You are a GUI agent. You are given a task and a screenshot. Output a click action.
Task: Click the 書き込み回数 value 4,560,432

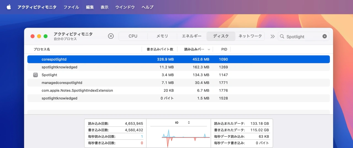click(x=134, y=130)
